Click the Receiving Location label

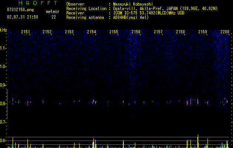(86, 9)
